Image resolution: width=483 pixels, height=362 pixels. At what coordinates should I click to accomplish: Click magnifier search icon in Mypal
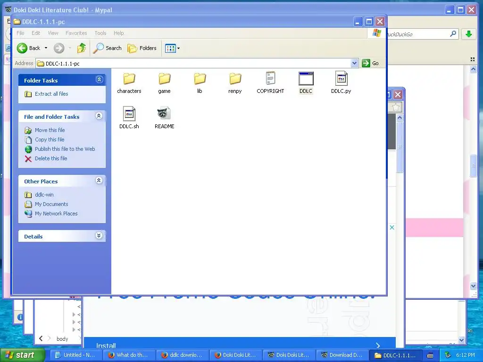pos(453,34)
